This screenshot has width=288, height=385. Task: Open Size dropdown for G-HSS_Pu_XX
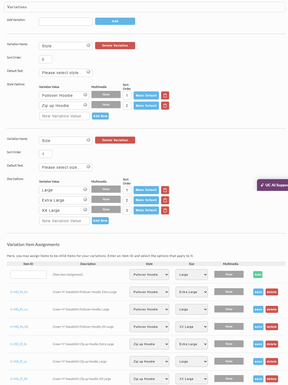(192, 327)
